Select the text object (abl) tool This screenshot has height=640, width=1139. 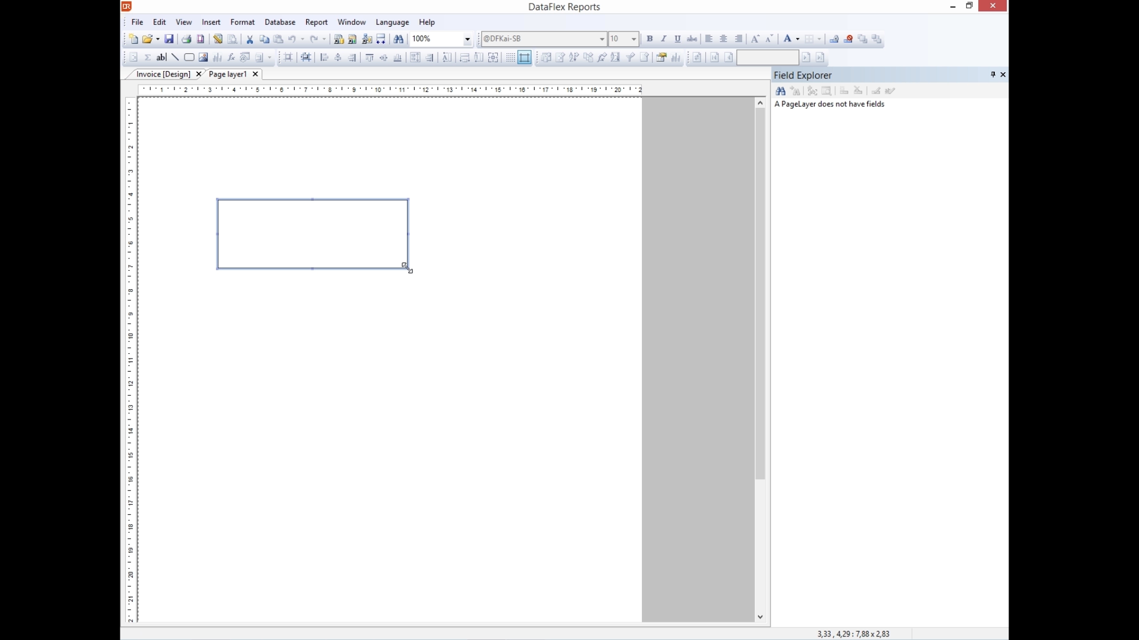point(161,57)
